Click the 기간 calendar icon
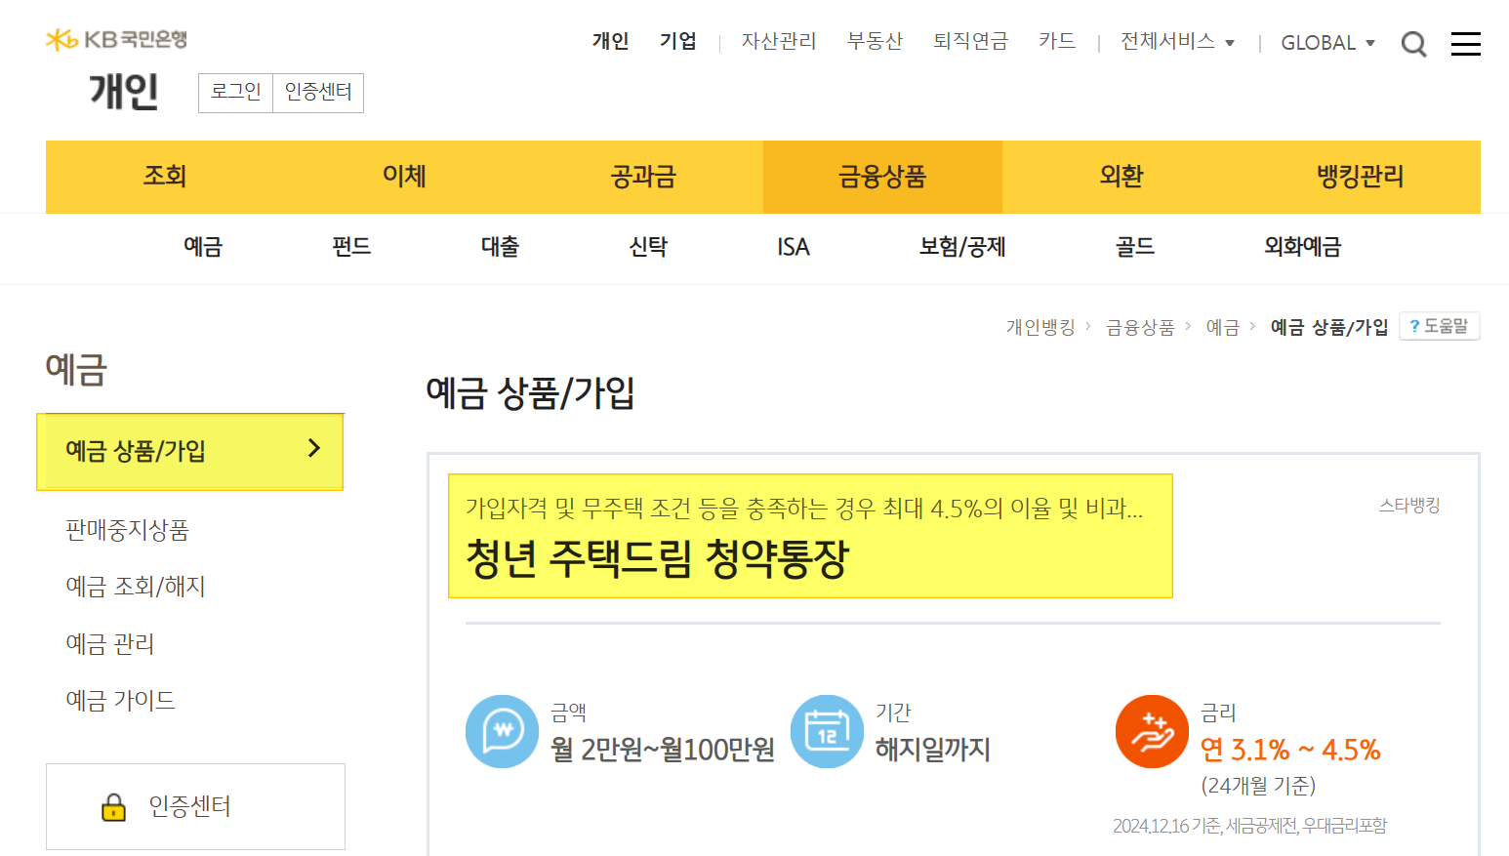Screen dimensions: 1509x856 click(827, 731)
